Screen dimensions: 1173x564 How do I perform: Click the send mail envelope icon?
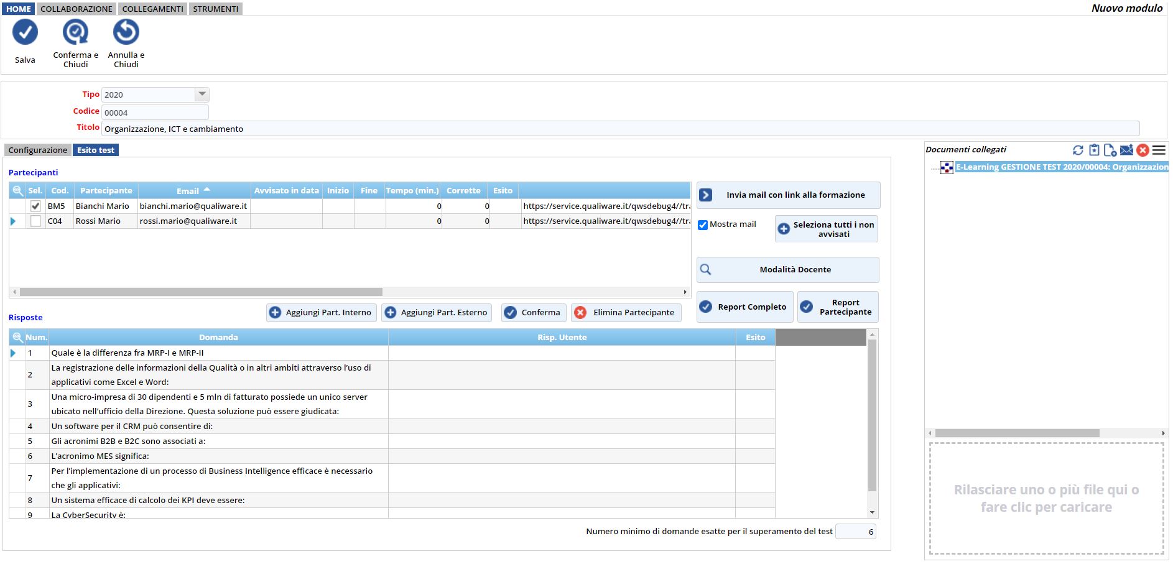1126,150
